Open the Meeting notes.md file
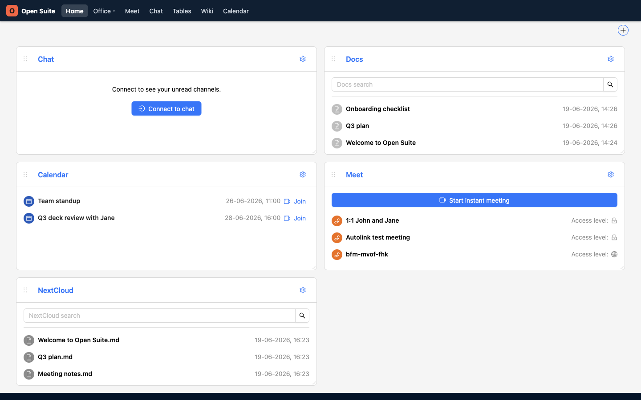The width and height of the screenshot is (641, 400). tap(65, 374)
